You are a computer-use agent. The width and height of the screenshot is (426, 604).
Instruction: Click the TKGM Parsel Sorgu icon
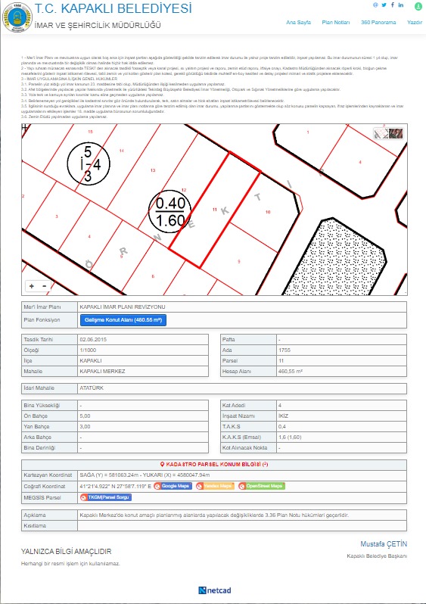(x=83, y=497)
